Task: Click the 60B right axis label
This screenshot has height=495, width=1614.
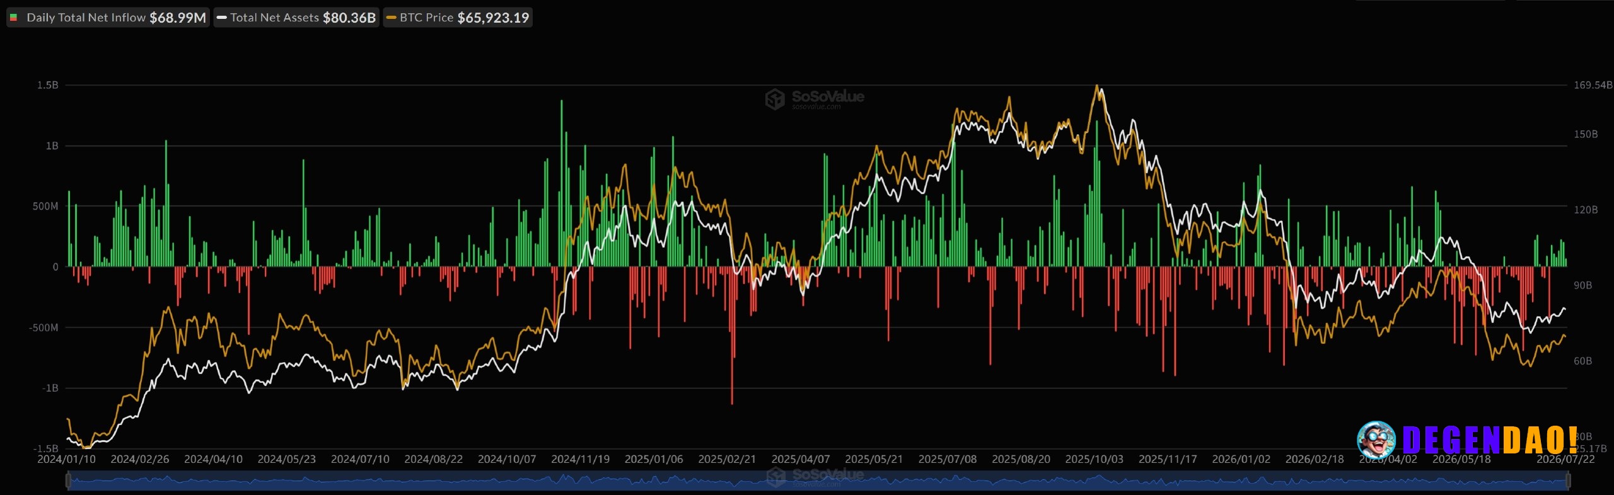Action: click(1582, 361)
